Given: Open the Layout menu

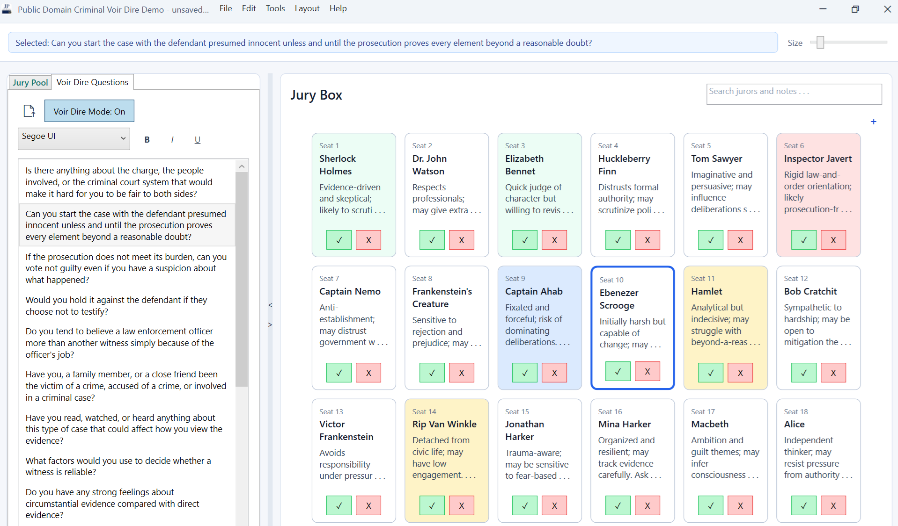Looking at the screenshot, I should point(307,8).
